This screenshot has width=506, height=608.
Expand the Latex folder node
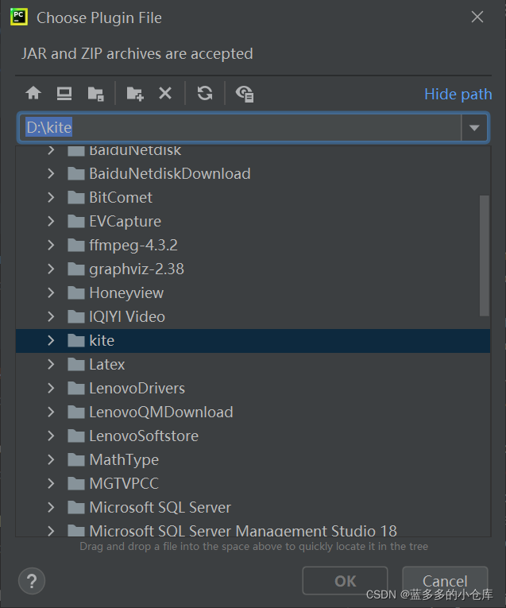[x=51, y=364]
